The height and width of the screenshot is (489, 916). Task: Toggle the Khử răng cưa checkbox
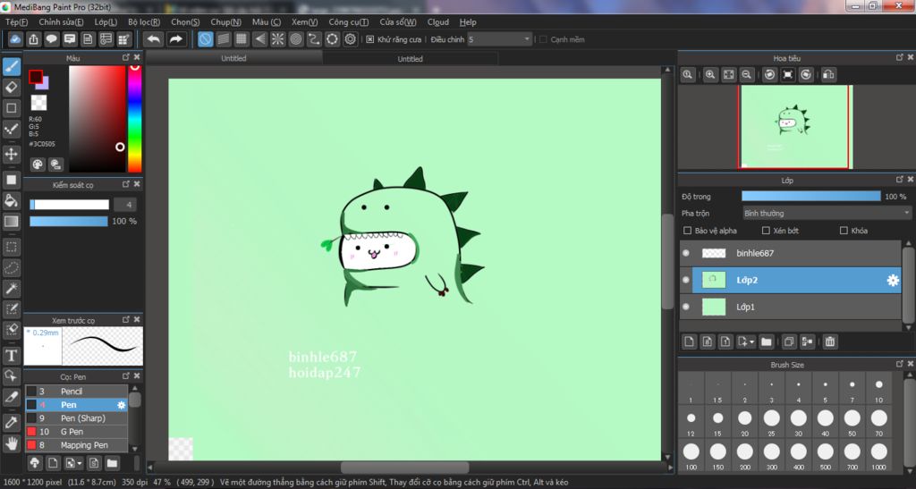click(369, 39)
